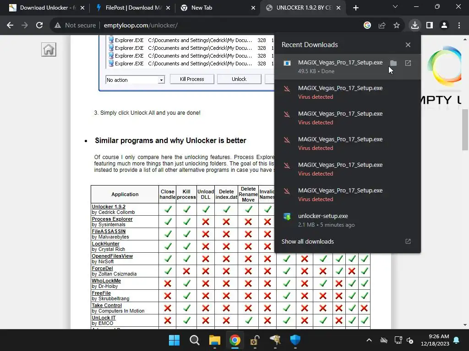Click the share page icon
The image size is (469, 351).
pos(382,26)
